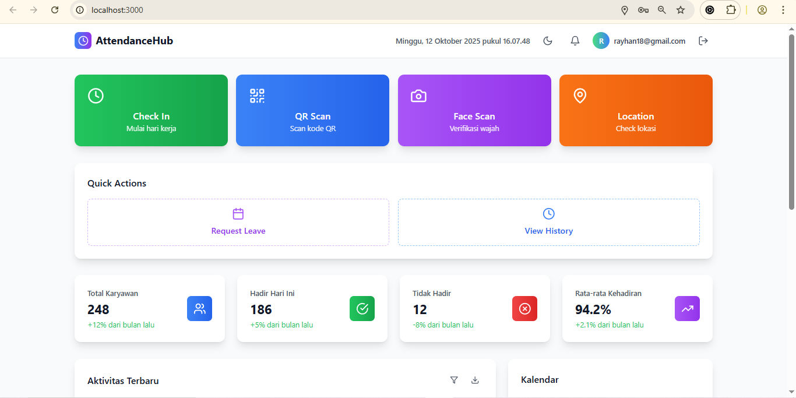Reload the page with browser refresh button
This screenshot has height=398, width=796.
(55, 10)
